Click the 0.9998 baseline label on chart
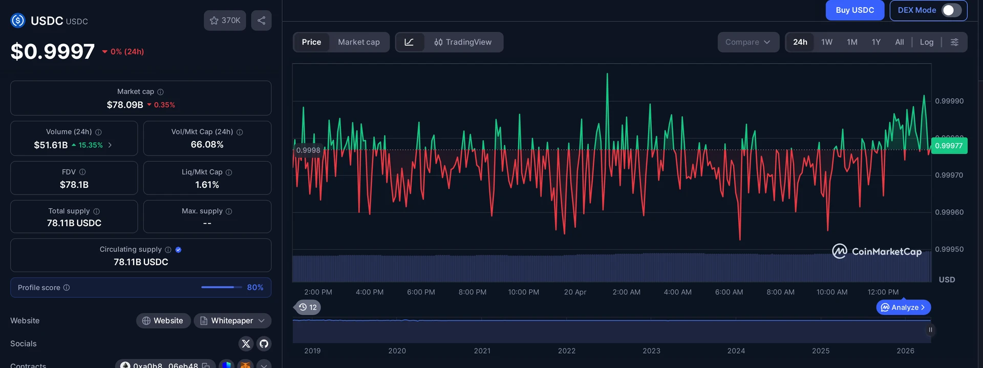The image size is (983, 368). 308,150
